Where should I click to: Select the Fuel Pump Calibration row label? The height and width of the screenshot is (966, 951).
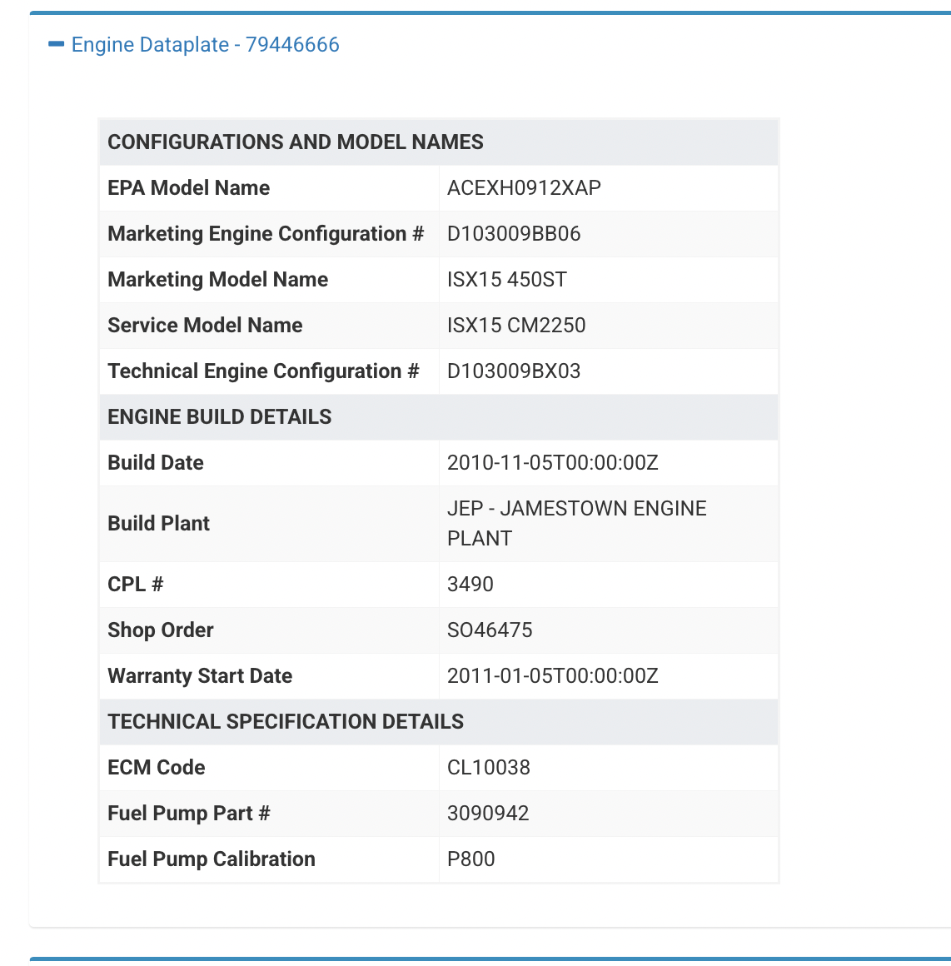tap(212, 859)
